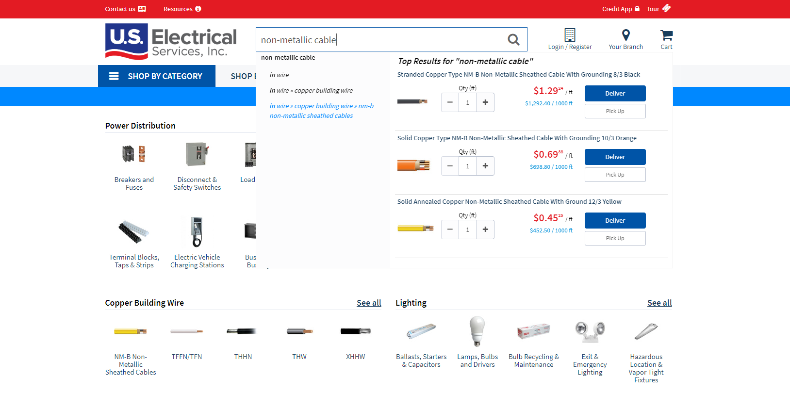Click Deliver for 10/3 Orange cable
790x410 pixels.
pos(615,157)
